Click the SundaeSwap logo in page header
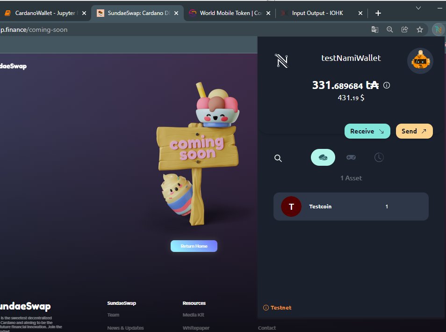446x332 pixels. click(13, 66)
